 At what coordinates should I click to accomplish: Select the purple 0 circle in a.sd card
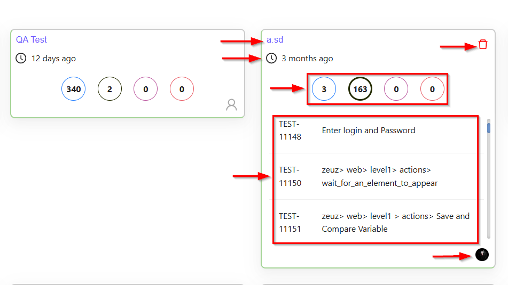click(396, 89)
